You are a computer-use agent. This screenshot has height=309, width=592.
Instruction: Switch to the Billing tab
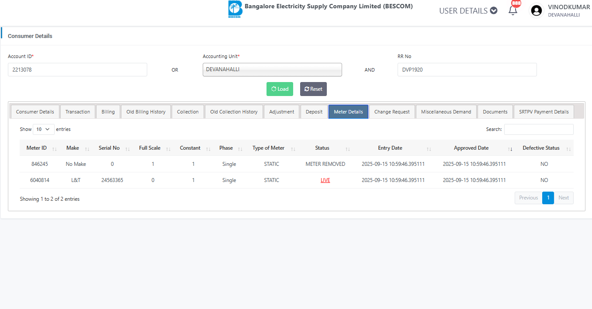tap(108, 112)
